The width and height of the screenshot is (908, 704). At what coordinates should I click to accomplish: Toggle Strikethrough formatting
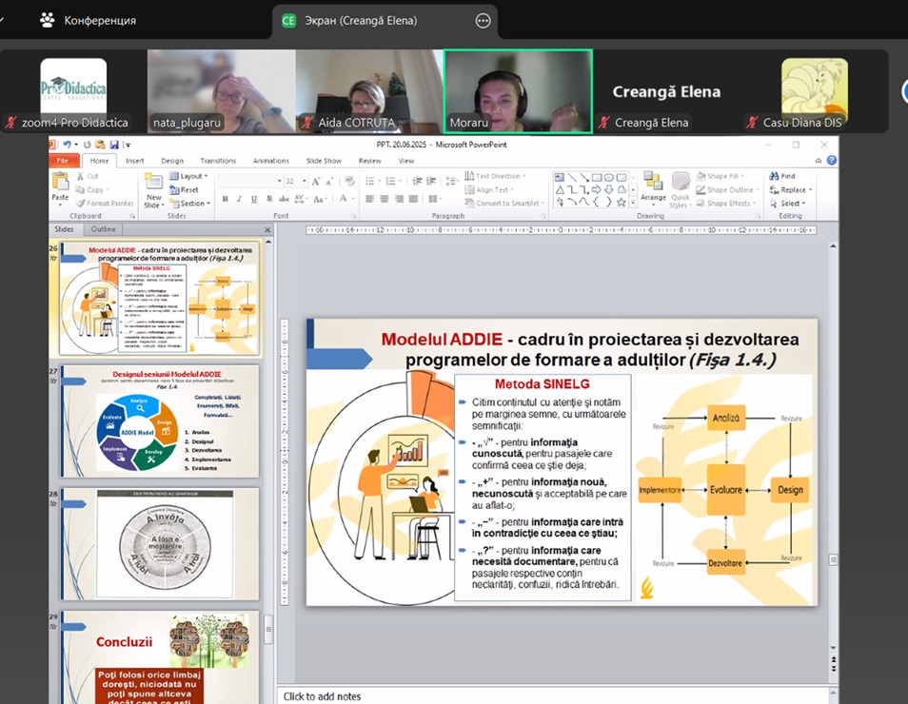(284, 199)
